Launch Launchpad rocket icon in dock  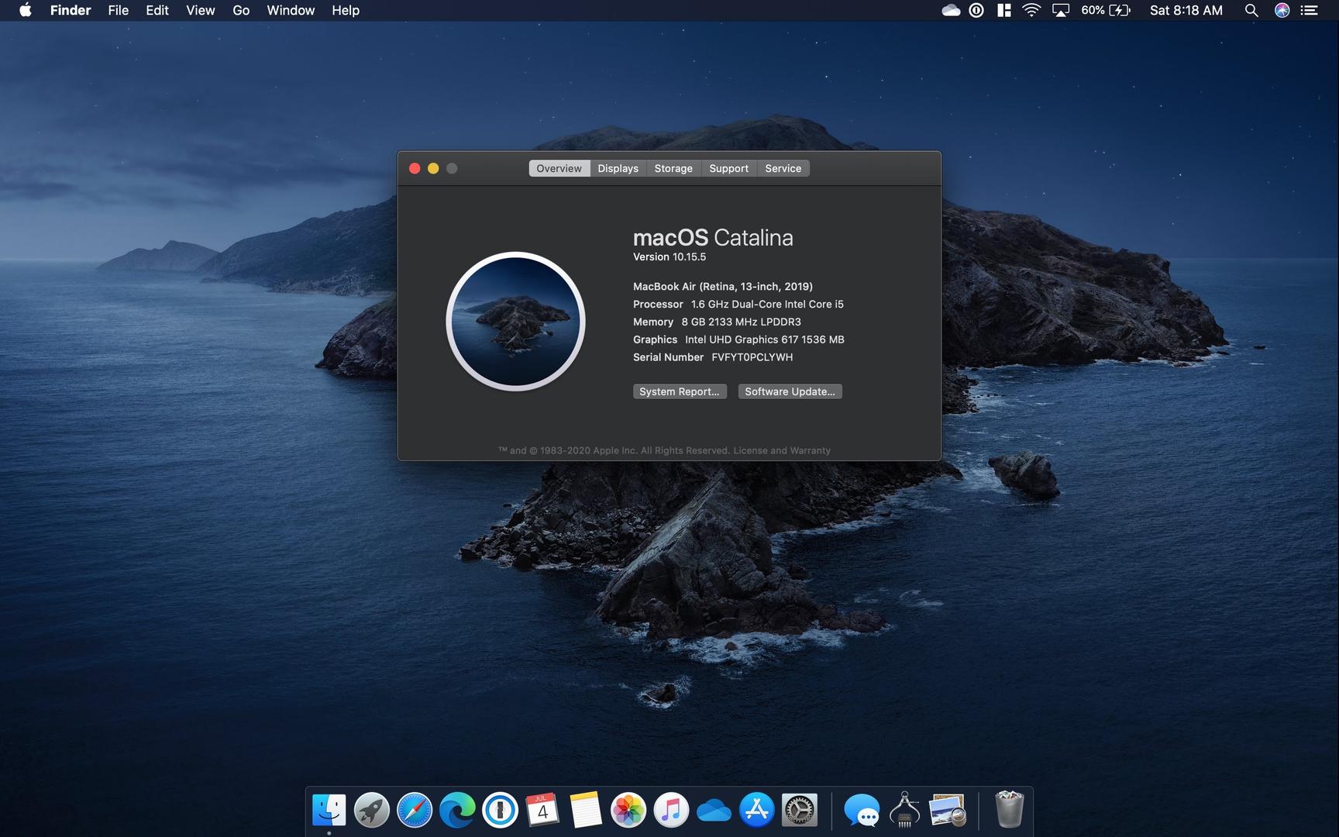click(372, 811)
